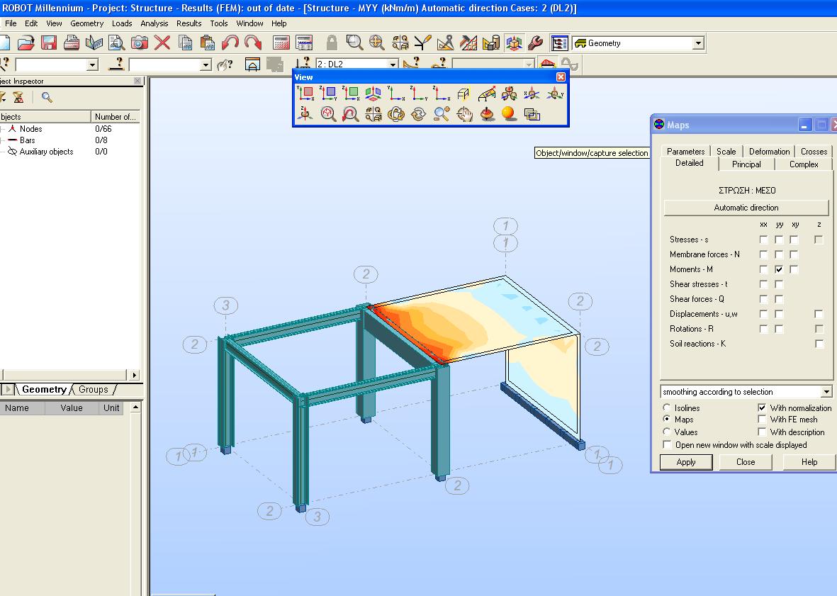This screenshot has width=837, height=596.
Task: Click the wrench preferences icon
Action: [535, 43]
